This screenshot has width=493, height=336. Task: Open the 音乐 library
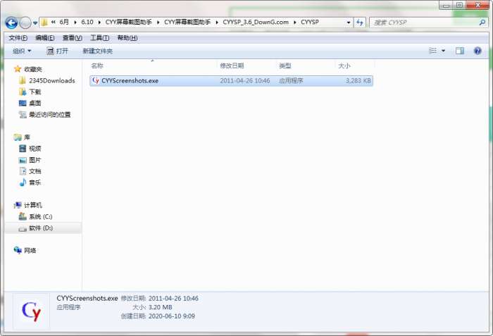(x=30, y=182)
